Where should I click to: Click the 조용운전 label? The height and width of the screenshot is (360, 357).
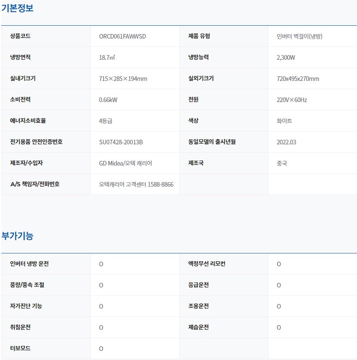tap(198, 306)
